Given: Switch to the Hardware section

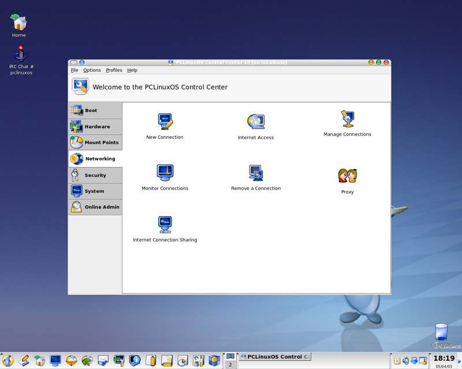Looking at the screenshot, I should pyautogui.click(x=95, y=126).
